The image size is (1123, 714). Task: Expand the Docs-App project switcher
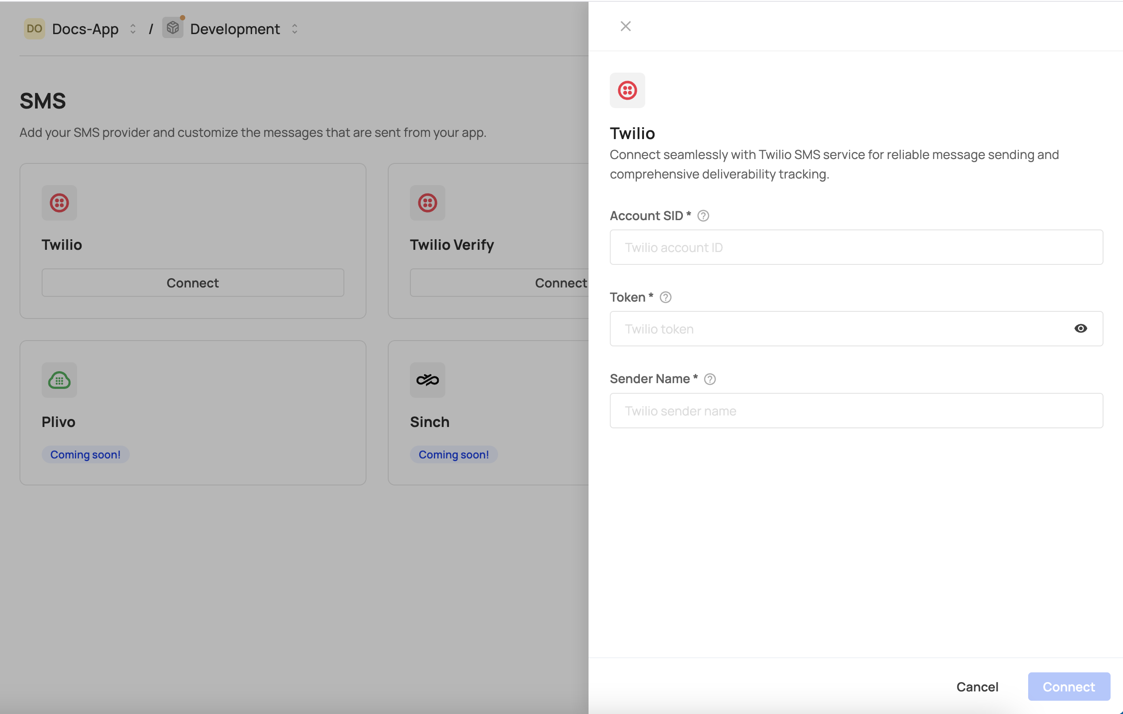pyautogui.click(x=133, y=29)
